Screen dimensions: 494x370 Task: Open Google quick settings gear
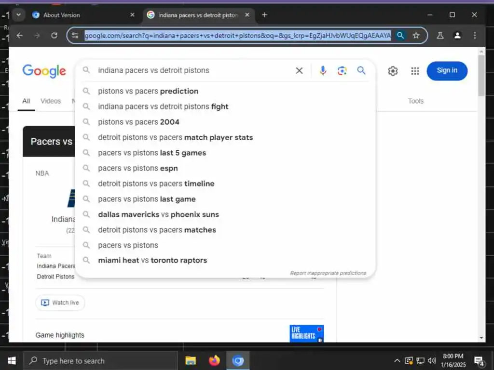click(x=393, y=71)
